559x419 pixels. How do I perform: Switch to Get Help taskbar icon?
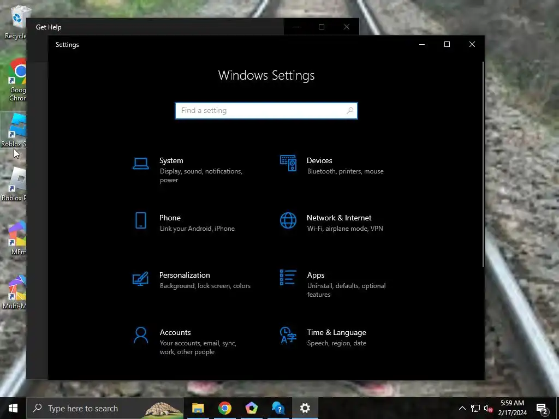click(278, 408)
